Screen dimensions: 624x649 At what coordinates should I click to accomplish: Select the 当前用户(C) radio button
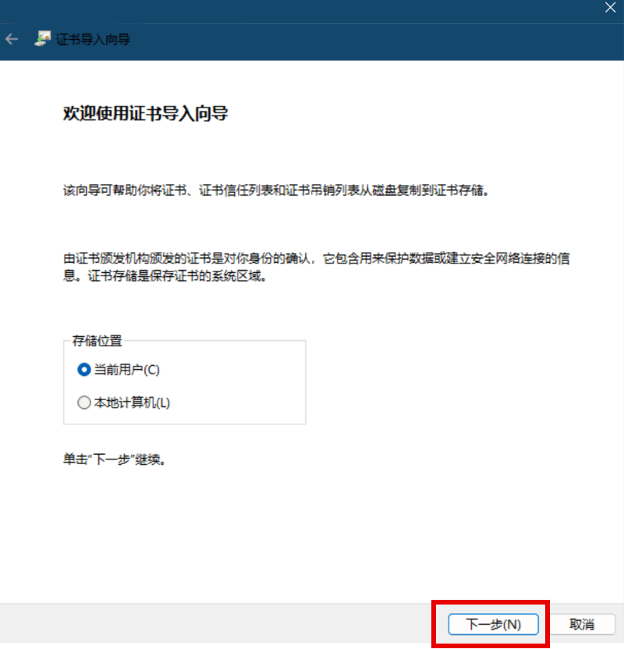pyautogui.click(x=84, y=370)
